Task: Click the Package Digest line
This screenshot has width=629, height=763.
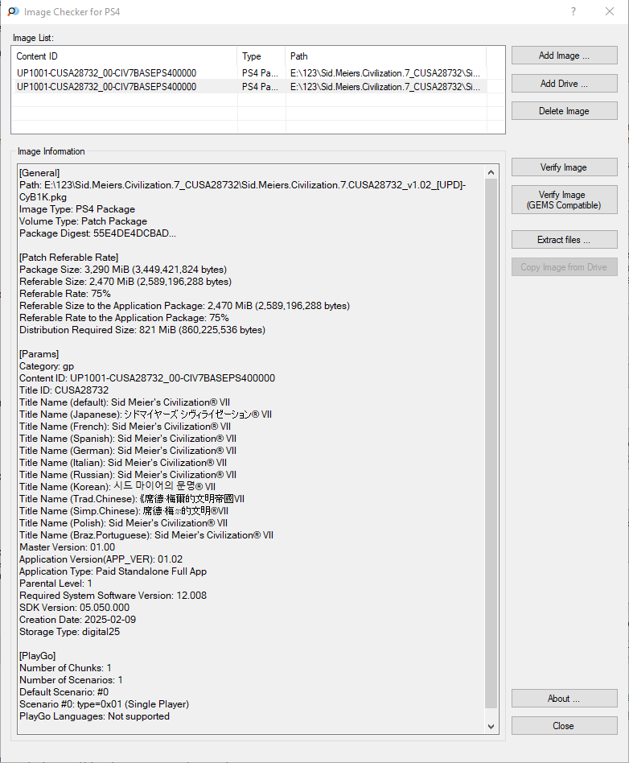Action: [98, 233]
